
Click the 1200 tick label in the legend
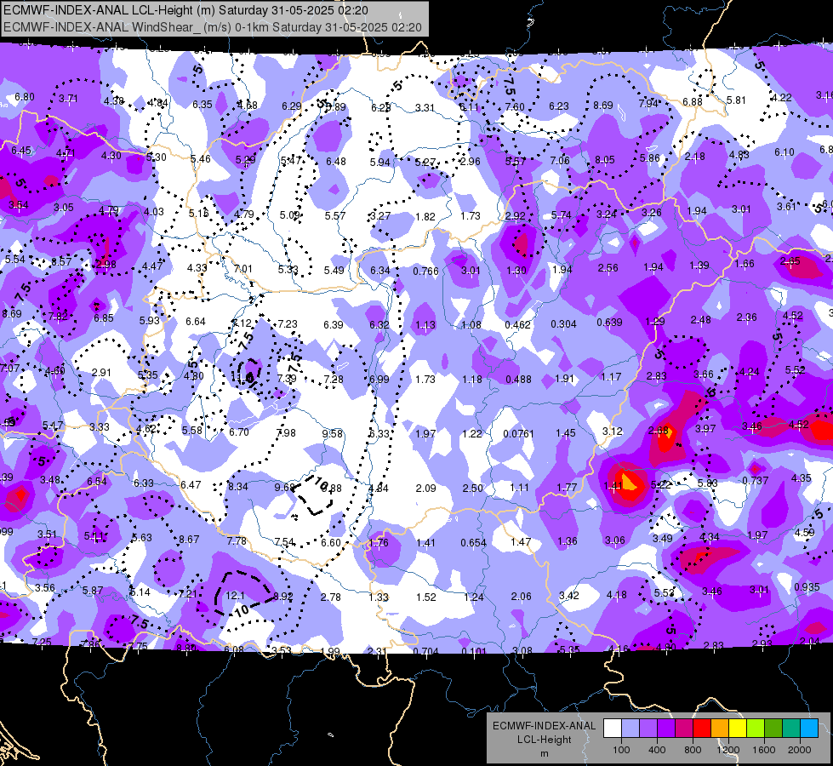(728, 750)
